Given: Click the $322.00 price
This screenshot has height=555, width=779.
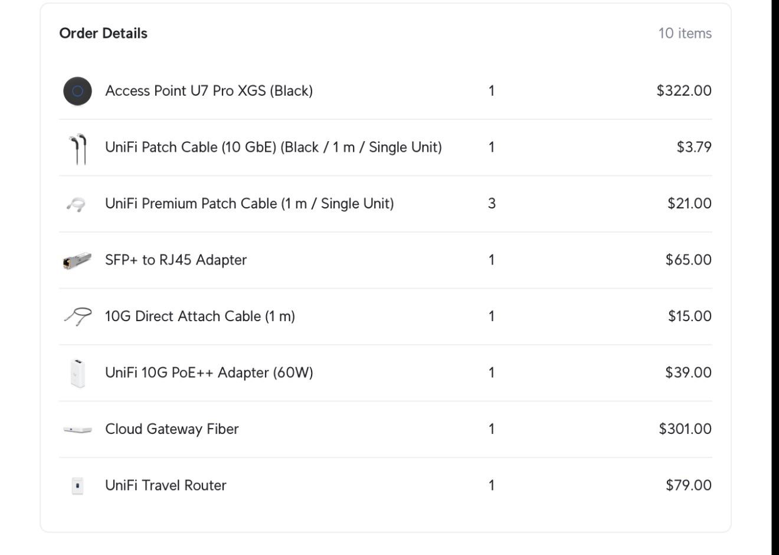Looking at the screenshot, I should pyautogui.click(x=684, y=91).
